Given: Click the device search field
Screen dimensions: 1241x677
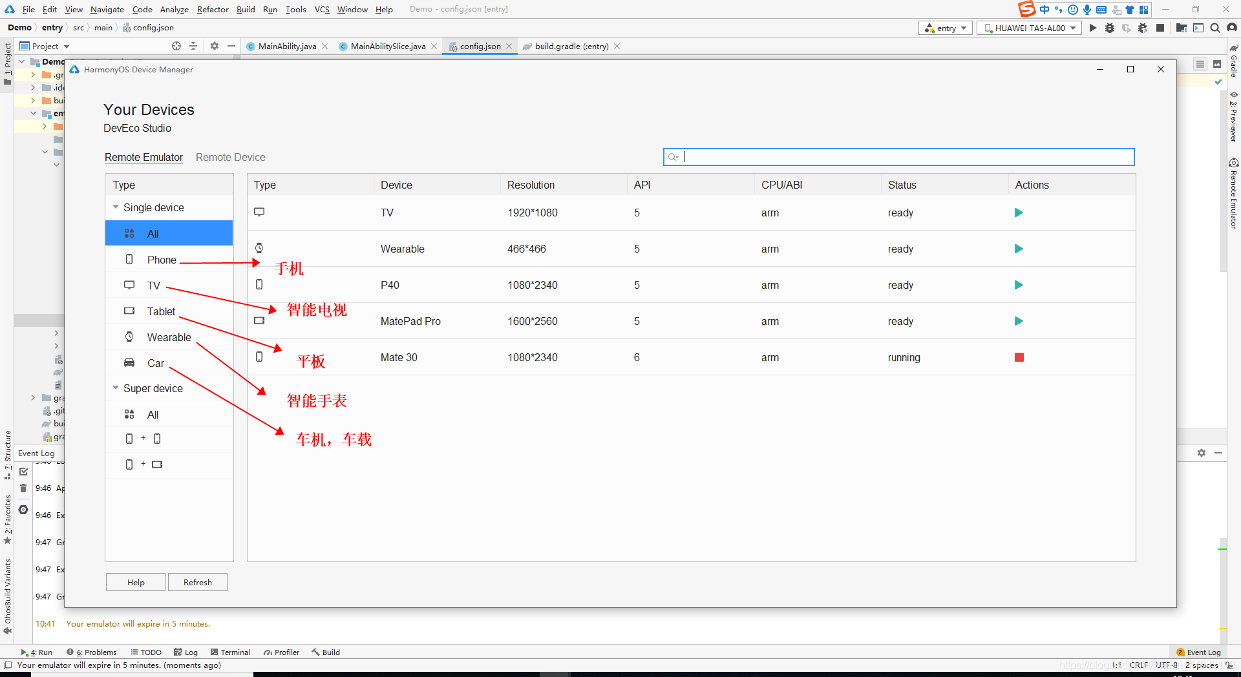Looking at the screenshot, I should (898, 157).
